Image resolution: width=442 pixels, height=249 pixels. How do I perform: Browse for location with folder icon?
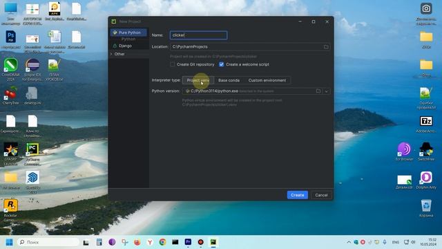[326, 47]
